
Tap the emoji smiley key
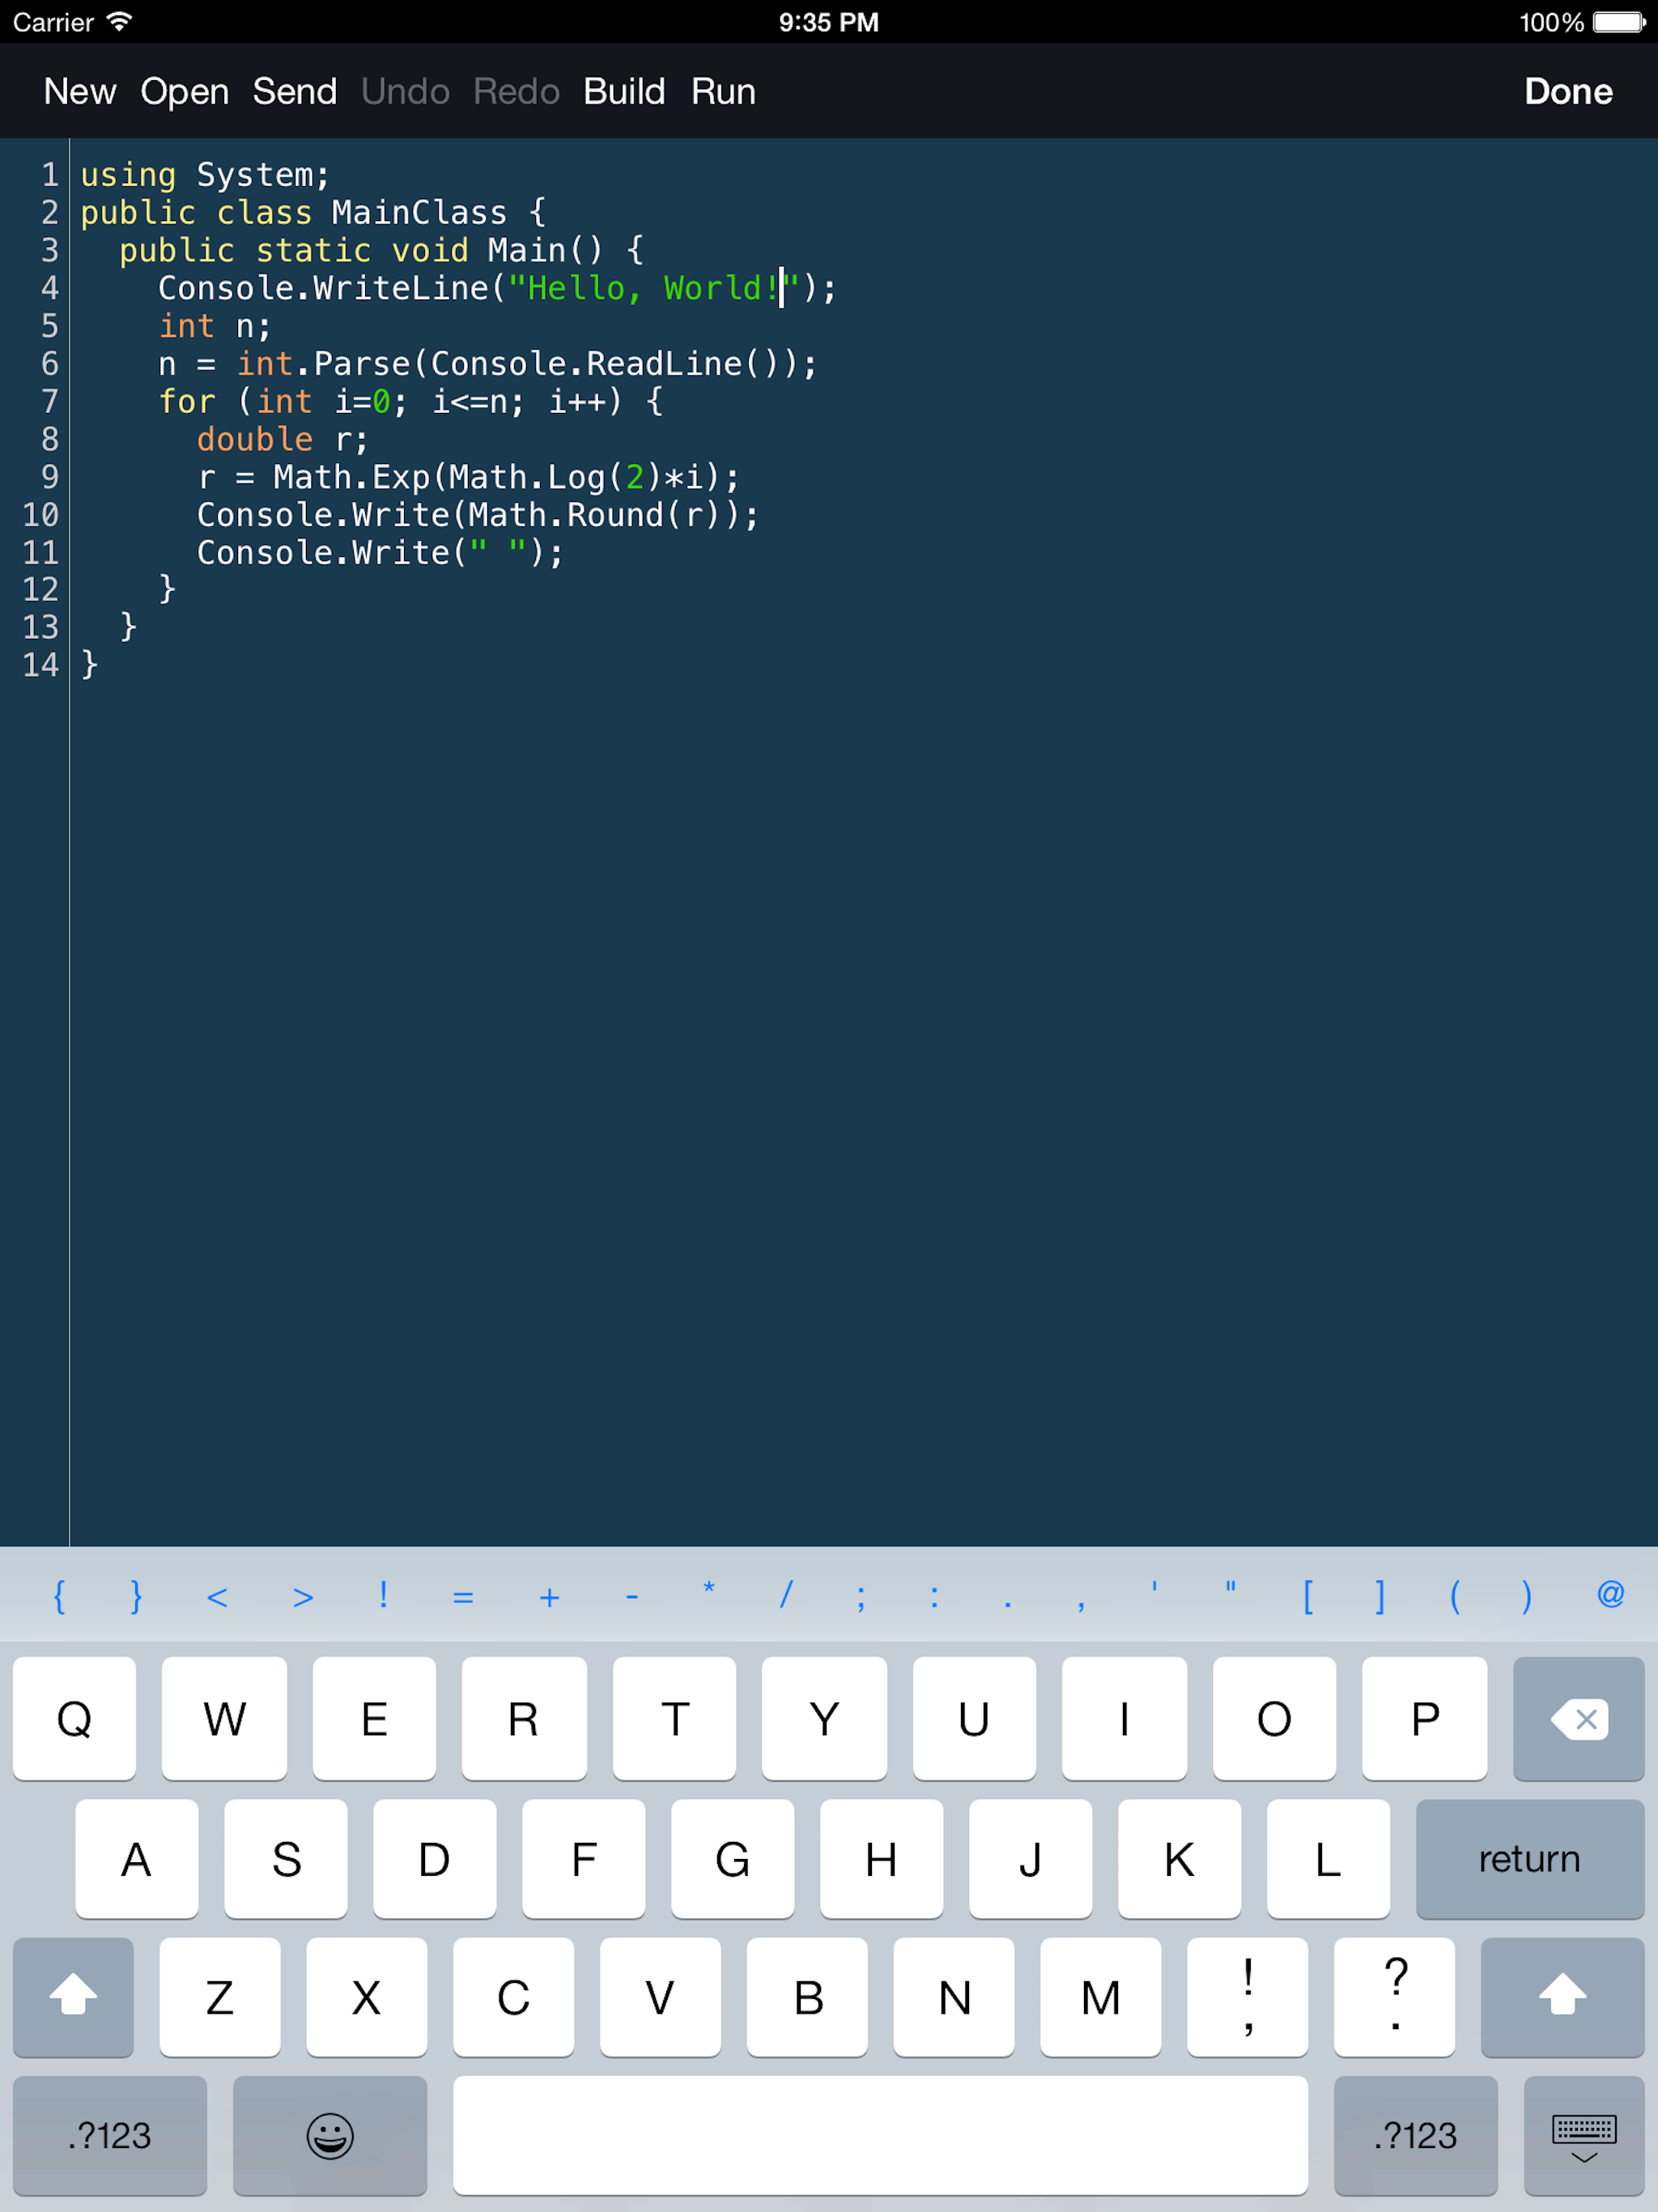(x=329, y=2135)
